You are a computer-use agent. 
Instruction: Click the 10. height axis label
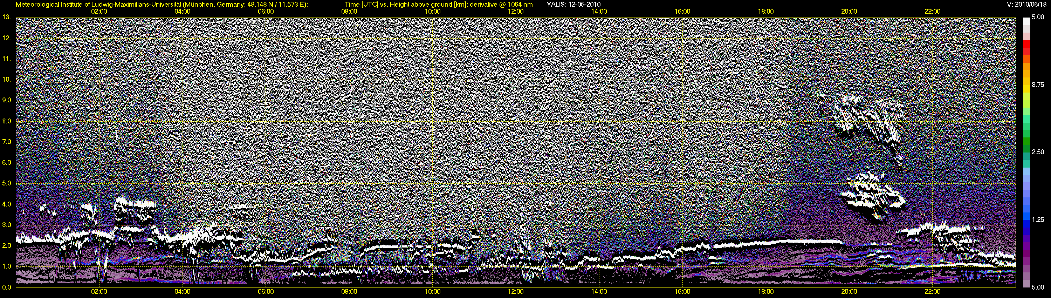tap(6, 79)
